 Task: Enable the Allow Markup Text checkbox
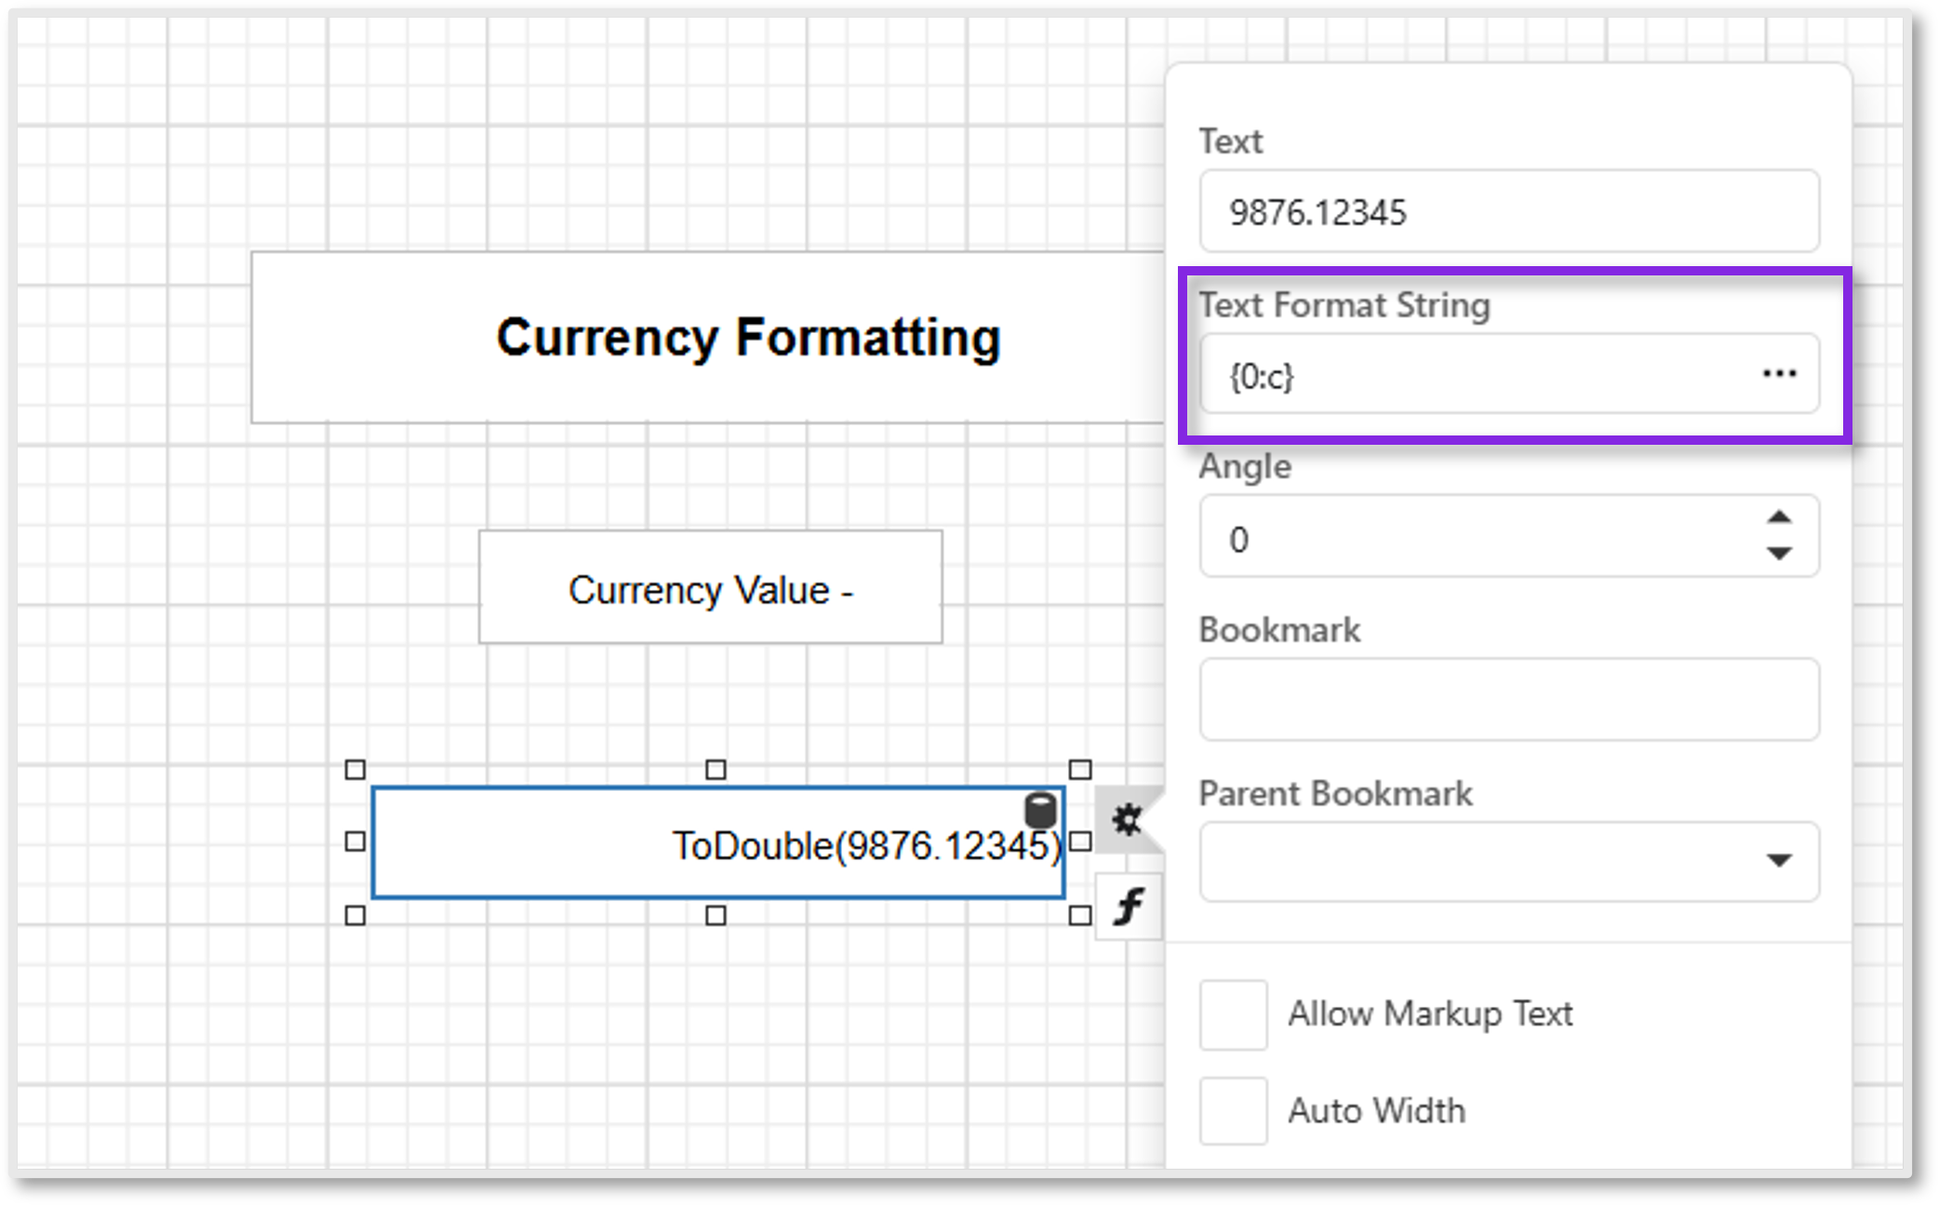pos(1233,1014)
